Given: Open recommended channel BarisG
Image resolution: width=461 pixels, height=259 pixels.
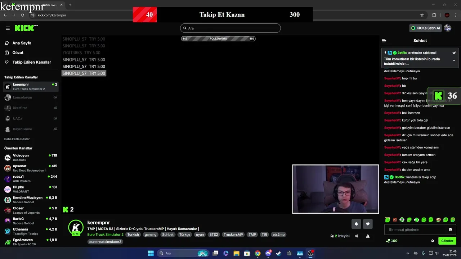Looking at the screenshot, I should (31, 221).
